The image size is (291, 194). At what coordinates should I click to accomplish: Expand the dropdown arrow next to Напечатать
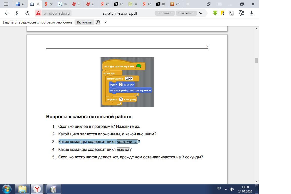click(201, 13)
